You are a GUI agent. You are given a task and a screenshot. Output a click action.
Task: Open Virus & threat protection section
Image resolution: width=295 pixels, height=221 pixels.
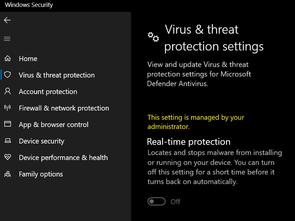[x=57, y=75]
